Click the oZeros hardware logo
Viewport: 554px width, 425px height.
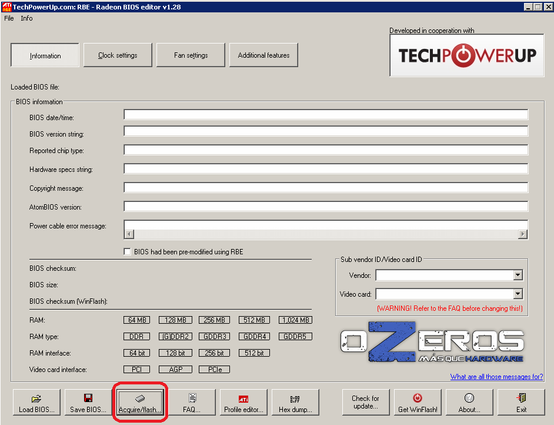(x=432, y=342)
